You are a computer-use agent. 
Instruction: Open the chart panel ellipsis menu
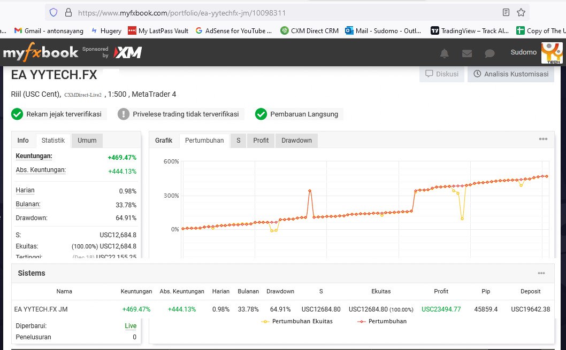coord(543,139)
